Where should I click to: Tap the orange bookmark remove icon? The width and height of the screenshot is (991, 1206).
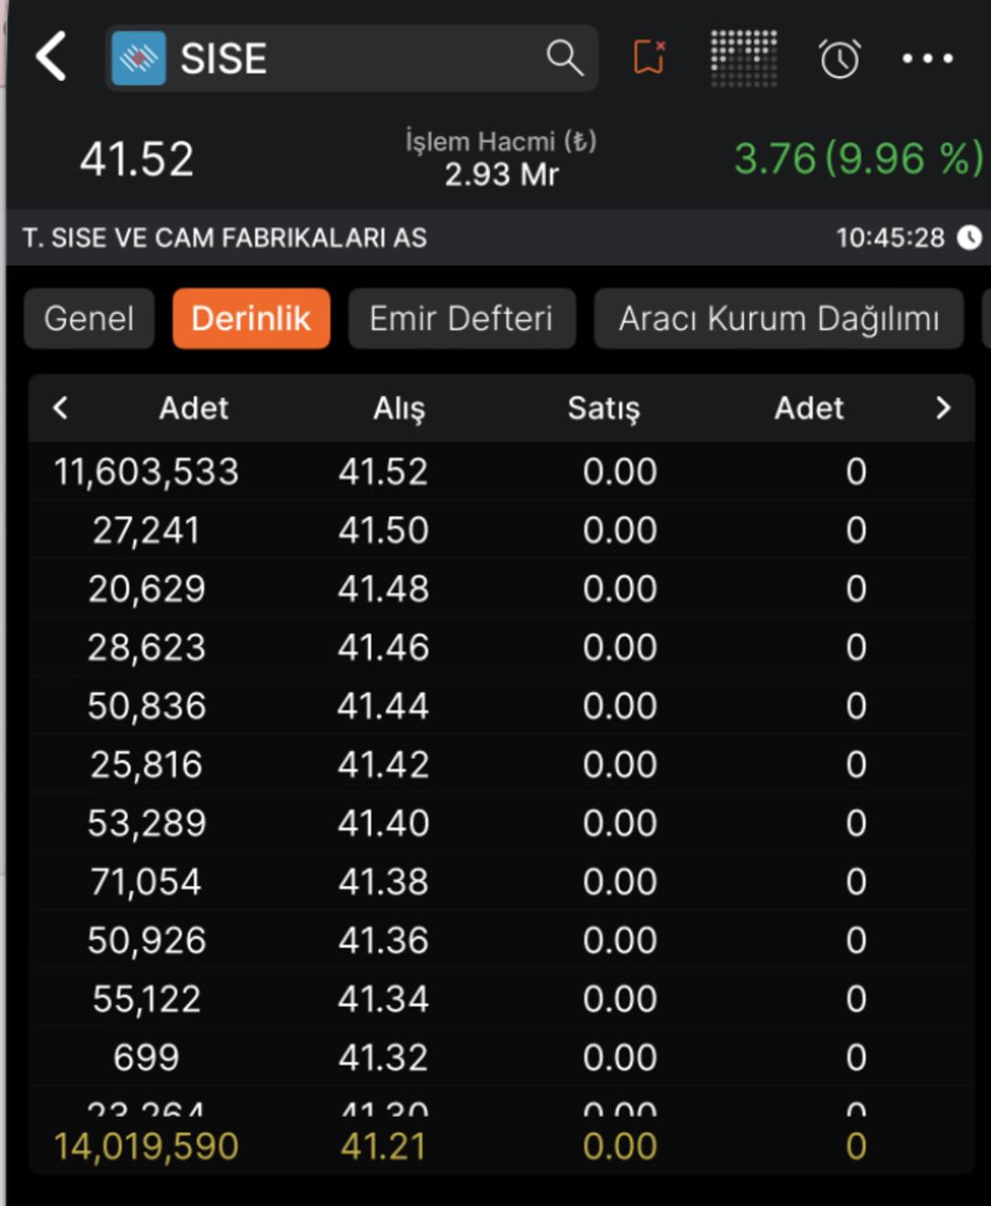(649, 58)
